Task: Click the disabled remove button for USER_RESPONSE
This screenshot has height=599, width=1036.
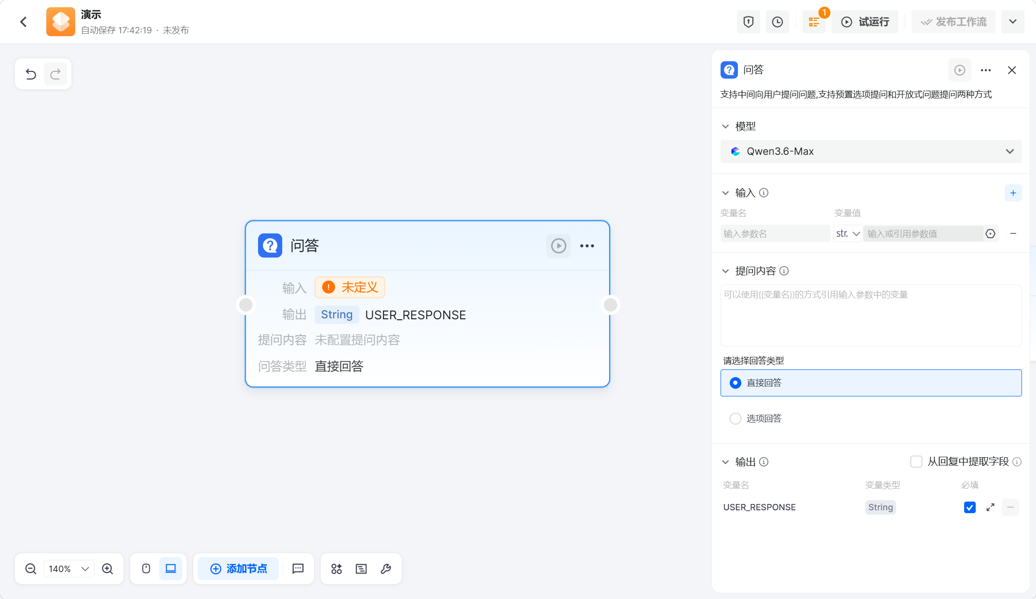Action: (x=1010, y=507)
